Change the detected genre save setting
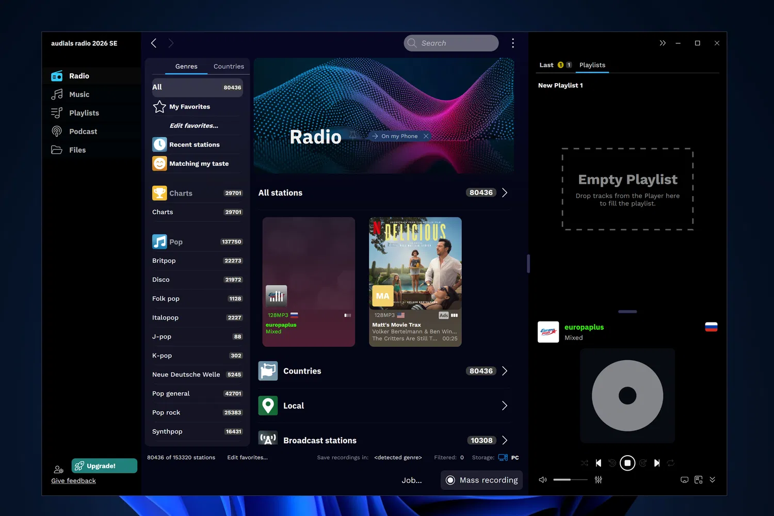Viewport: 774px width, 516px height. click(398, 458)
